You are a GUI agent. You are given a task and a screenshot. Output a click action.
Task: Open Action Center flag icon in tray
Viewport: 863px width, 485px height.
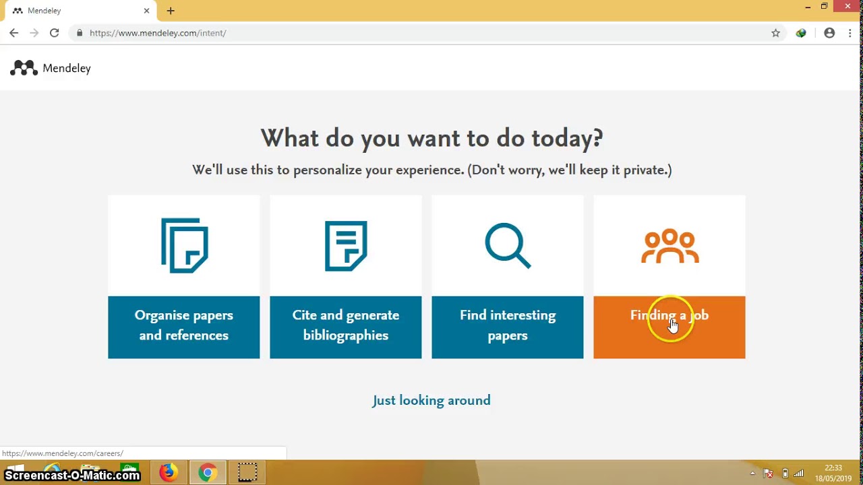[x=769, y=473]
